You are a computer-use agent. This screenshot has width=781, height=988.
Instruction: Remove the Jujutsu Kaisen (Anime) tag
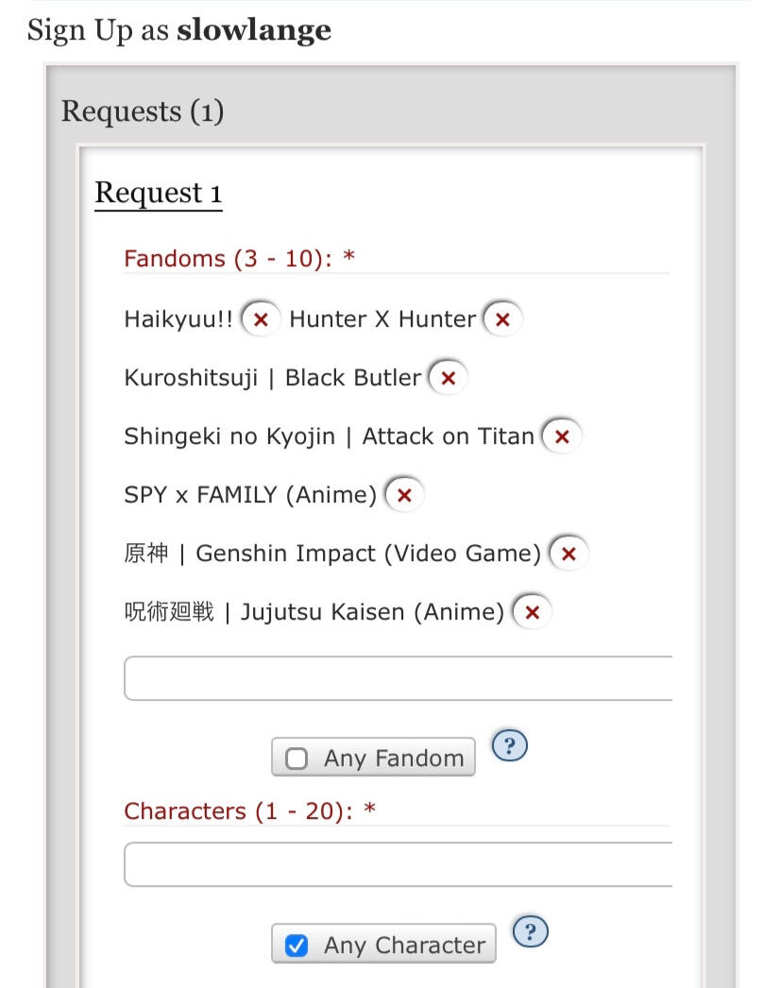pos(532,612)
